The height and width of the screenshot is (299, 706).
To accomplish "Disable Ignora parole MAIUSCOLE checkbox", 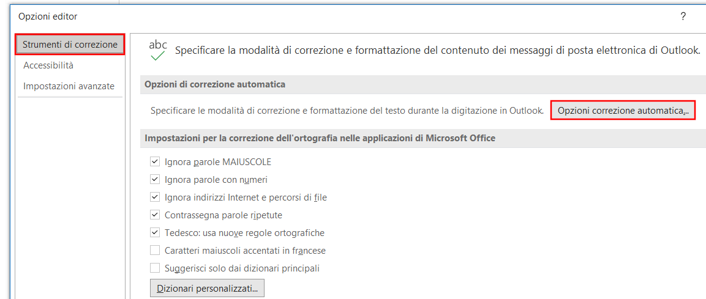I will coord(155,162).
